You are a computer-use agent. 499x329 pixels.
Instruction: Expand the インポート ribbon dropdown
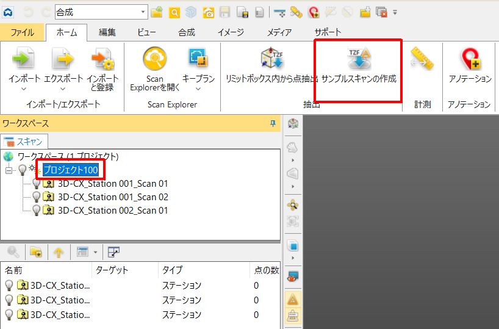[x=24, y=89]
